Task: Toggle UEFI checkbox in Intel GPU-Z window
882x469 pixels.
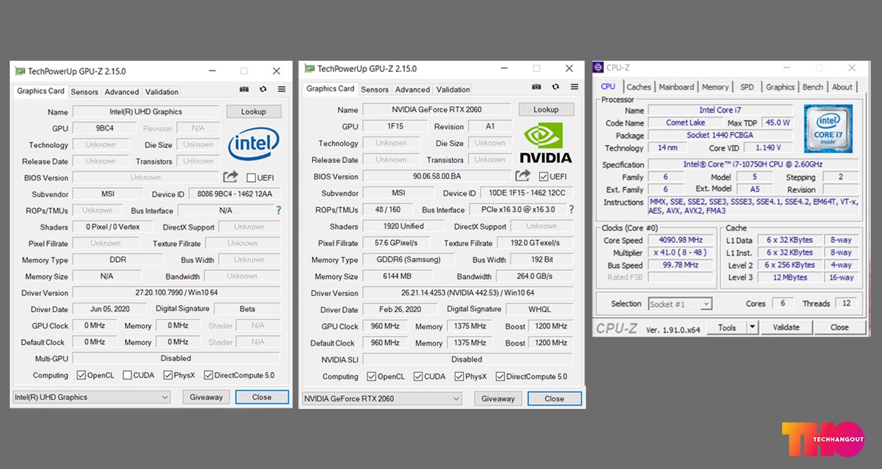Action: point(251,178)
